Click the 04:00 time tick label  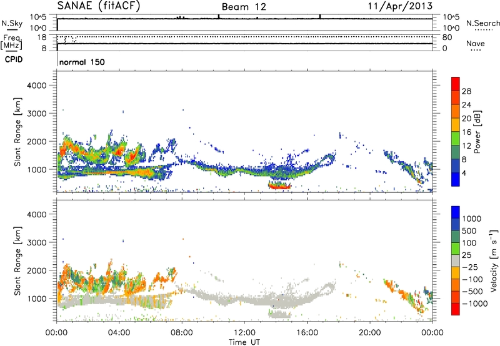[119, 333]
